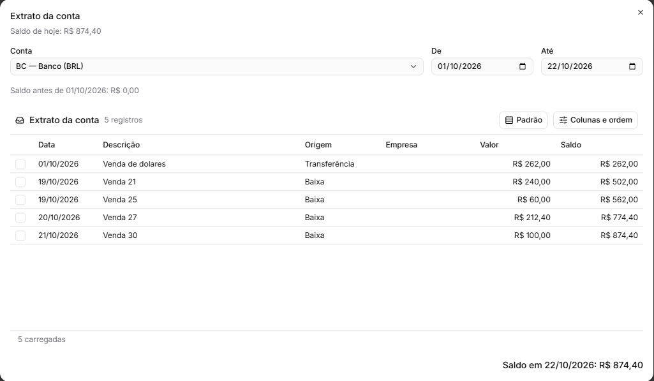Click the date 21/10/2026 in the table
The width and height of the screenshot is (654, 381).
pos(59,235)
